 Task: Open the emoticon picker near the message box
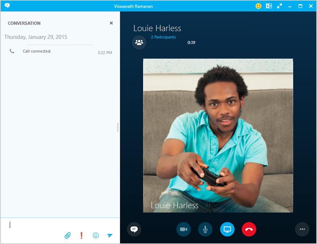point(96,235)
